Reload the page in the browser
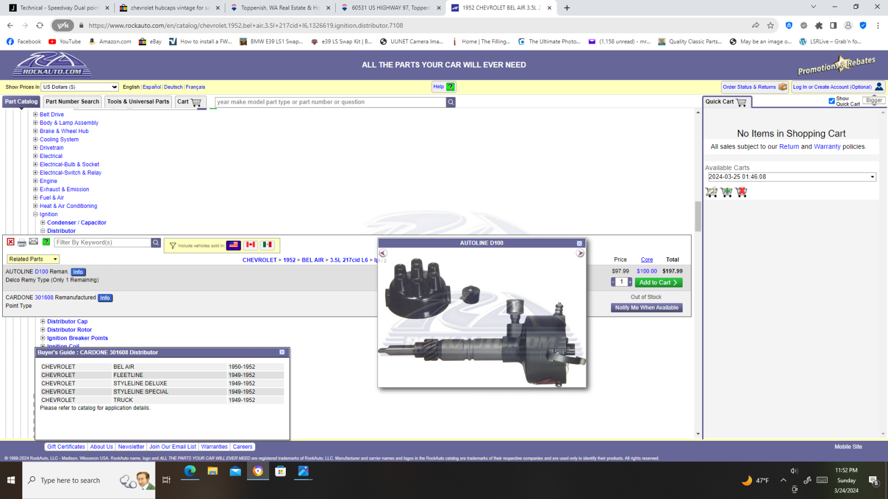Image resolution: width=888 pixels, height=499 pixels. pos(40,26)
